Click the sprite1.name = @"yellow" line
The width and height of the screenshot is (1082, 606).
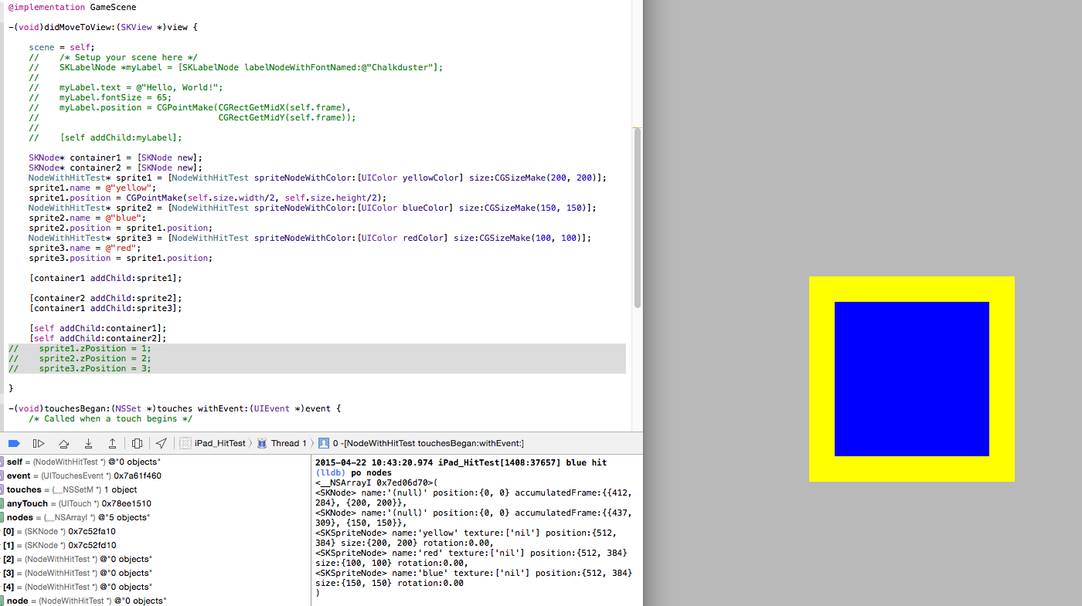tap(92, 188)
